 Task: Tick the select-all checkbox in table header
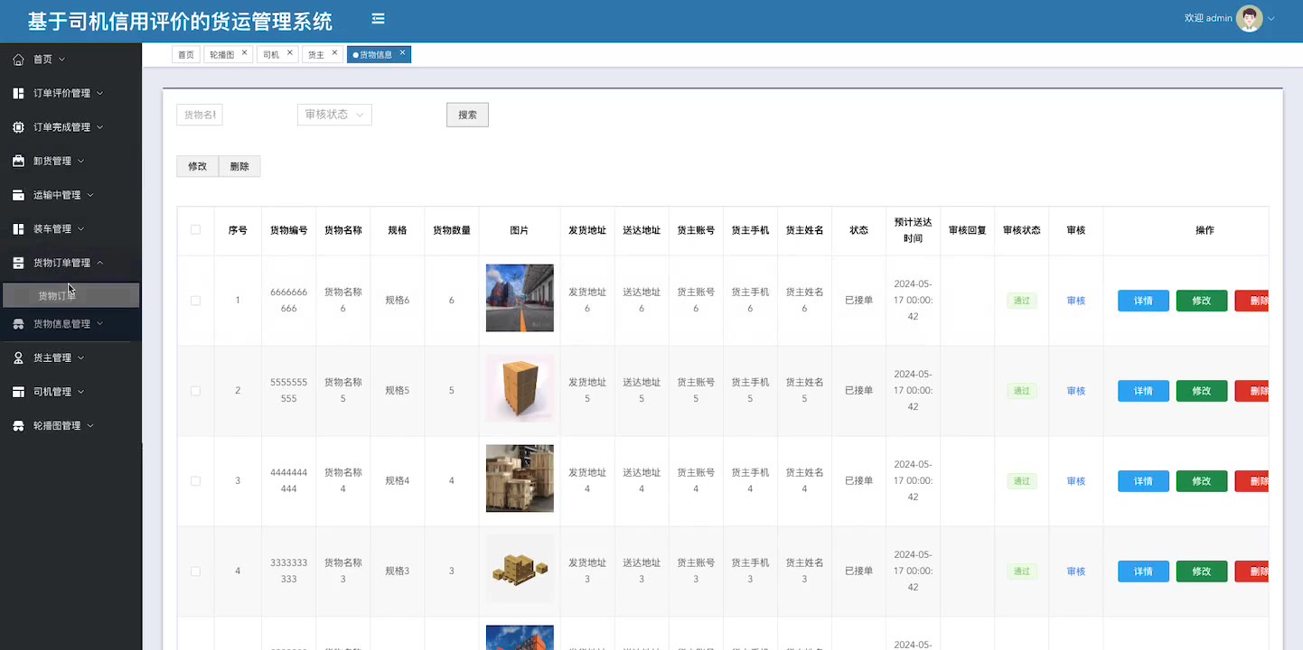point(195,230)
